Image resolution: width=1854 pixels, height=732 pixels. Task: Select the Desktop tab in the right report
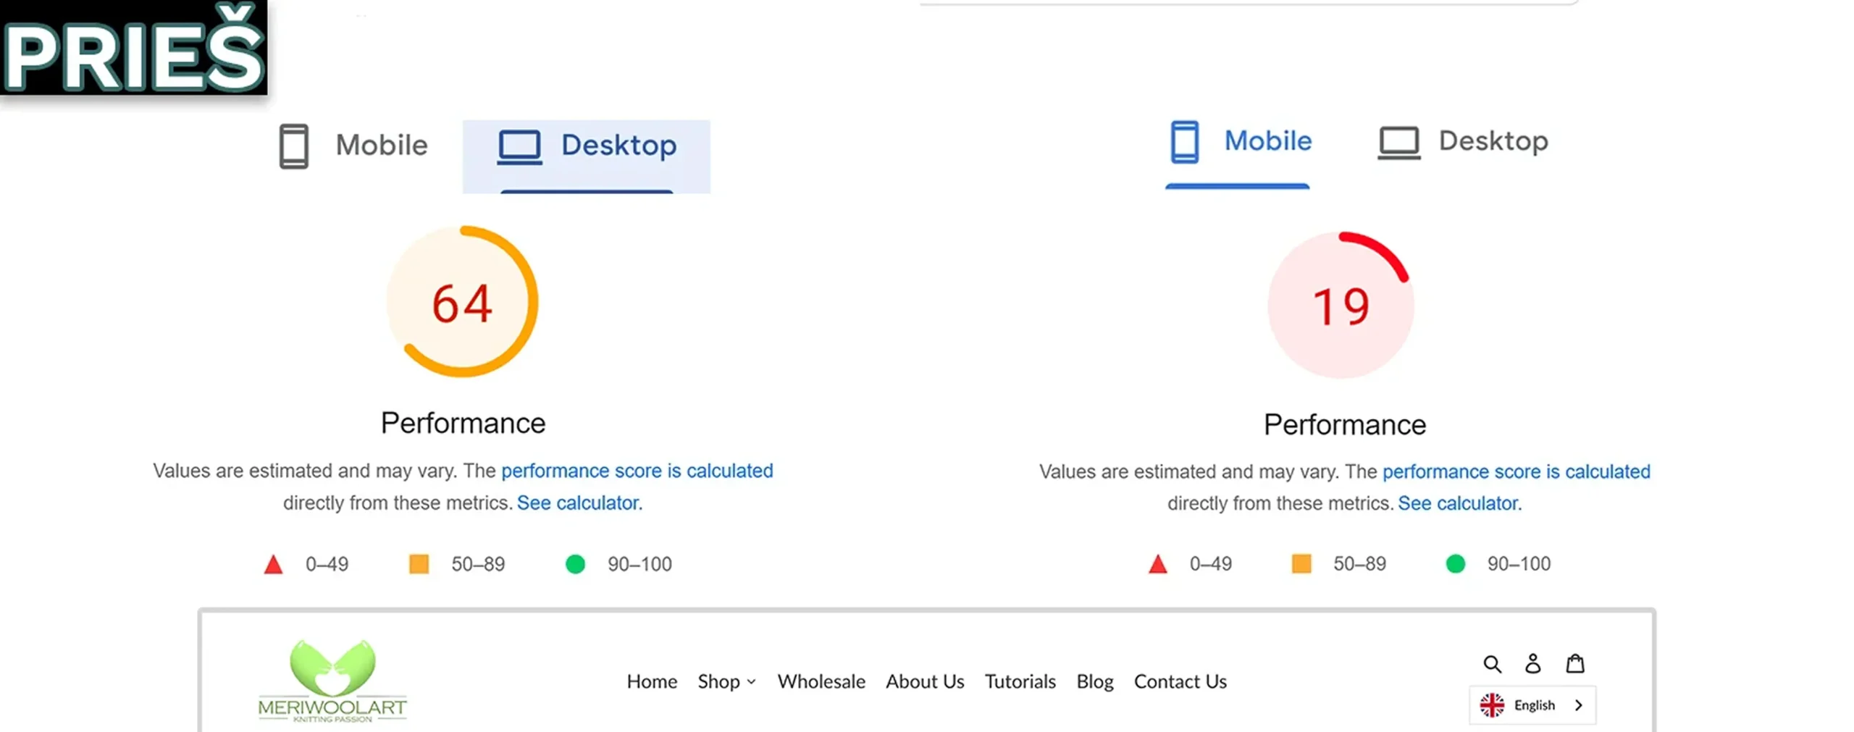click(x=1462, y=142)
